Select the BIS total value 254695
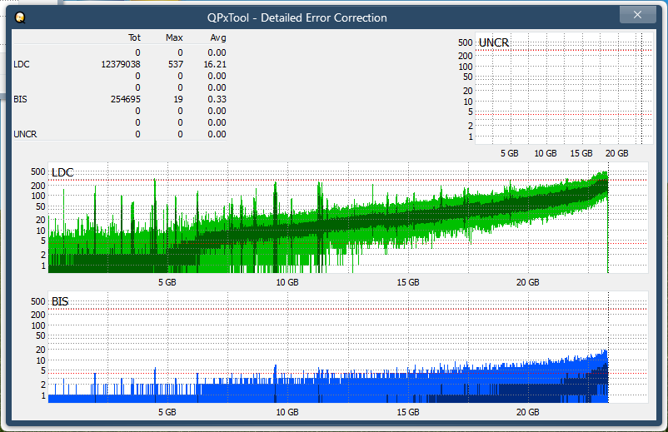 (125, 99)
